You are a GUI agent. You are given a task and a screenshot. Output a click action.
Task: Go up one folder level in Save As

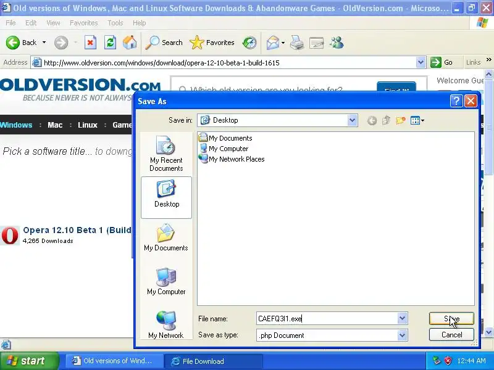tap(386, 120)
